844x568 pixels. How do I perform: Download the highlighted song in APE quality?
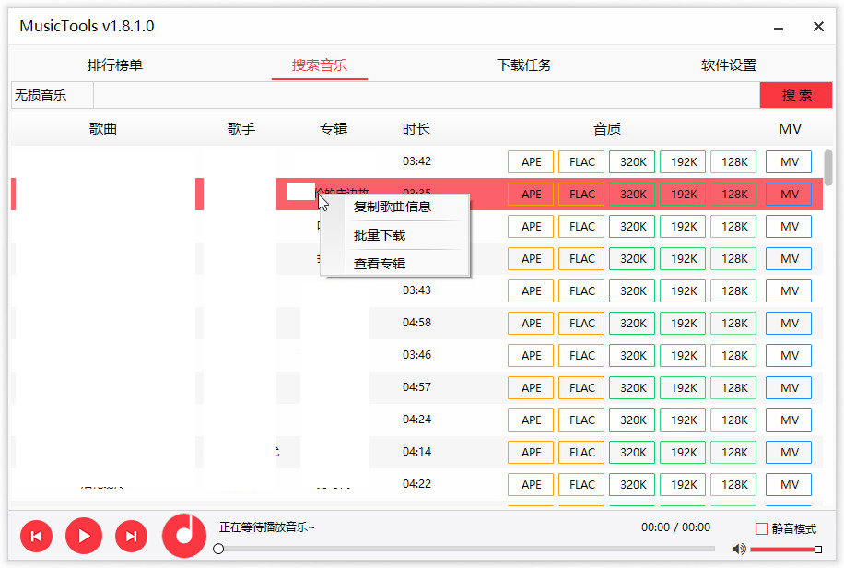tap(531, 194)
